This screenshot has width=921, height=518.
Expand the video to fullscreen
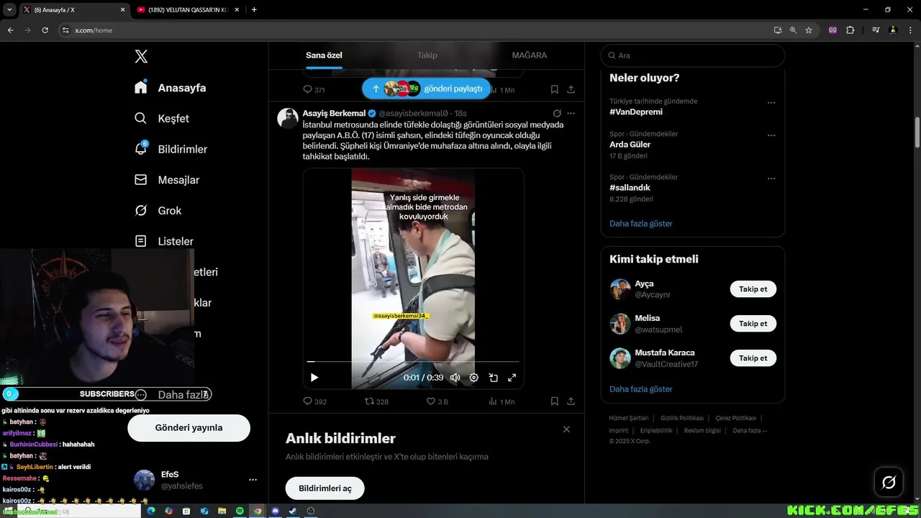(512, 378)
